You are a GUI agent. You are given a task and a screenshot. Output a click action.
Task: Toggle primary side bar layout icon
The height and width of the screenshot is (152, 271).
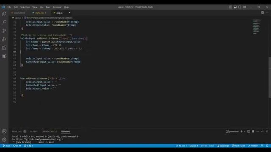tap(230, 7)
